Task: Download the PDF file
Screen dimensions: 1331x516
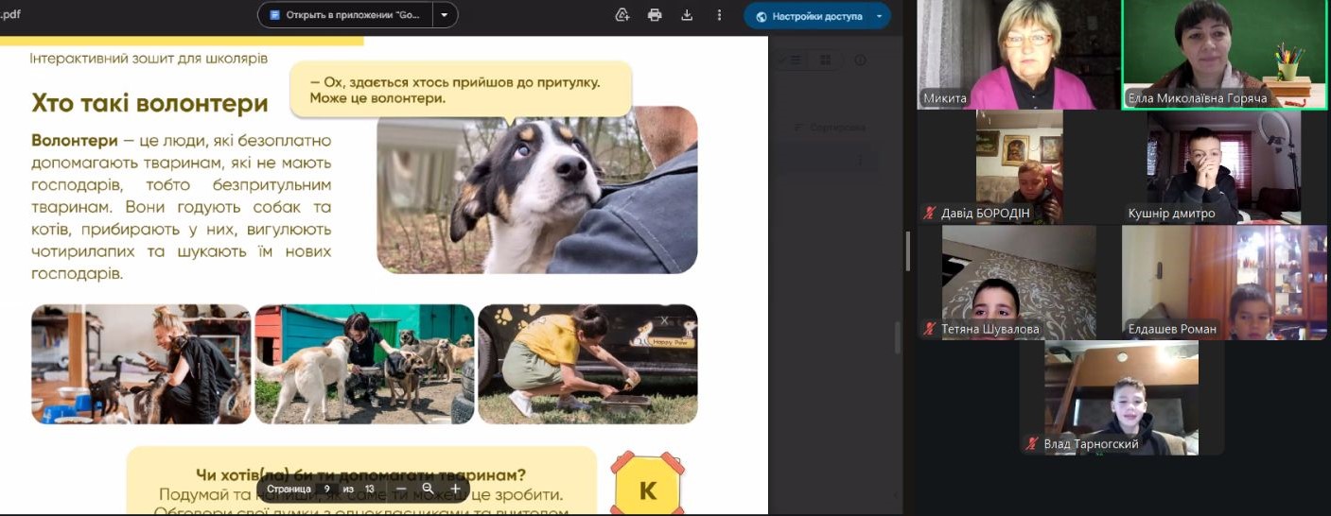Action: point(688,15)
